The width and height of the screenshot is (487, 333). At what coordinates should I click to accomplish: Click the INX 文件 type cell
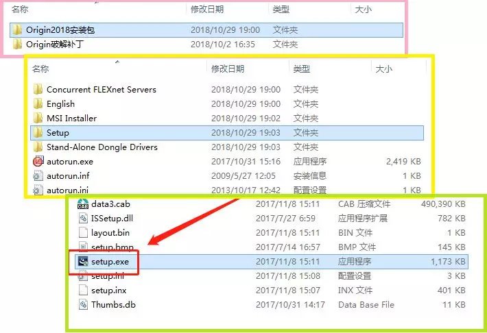pos(355,290)
